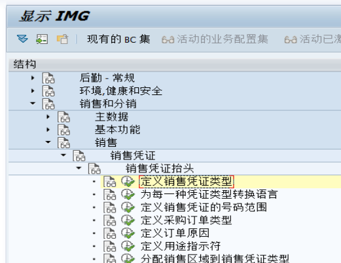This screenshot has height=263, width=341.
Task: Select 环境,健康和安全 tree row text
Action: 121,91
